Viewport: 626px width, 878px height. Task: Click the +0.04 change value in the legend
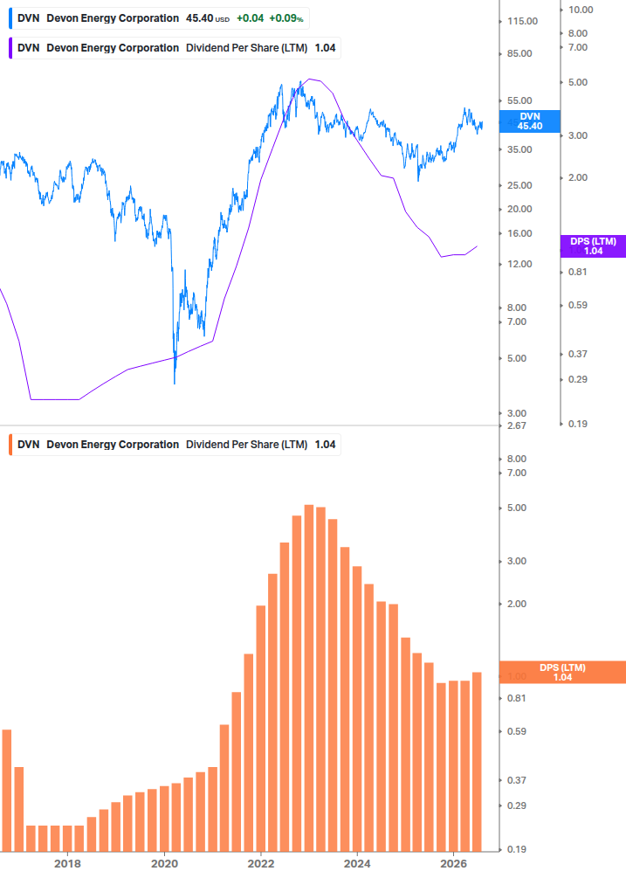tap(250, 18)
